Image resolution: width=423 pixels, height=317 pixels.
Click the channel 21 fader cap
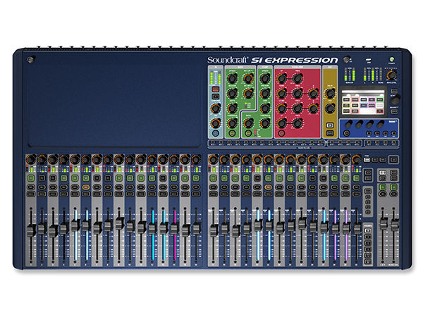tap(257, 225)
